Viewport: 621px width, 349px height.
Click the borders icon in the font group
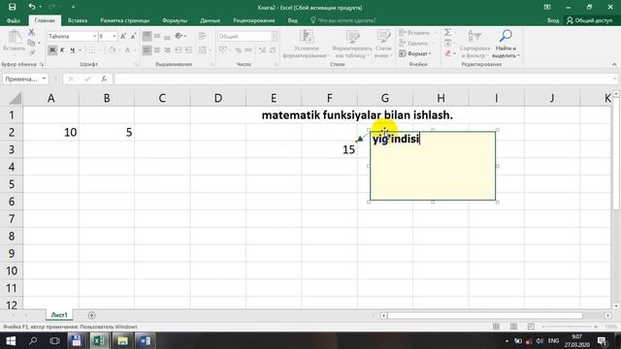click(x=92, y=50)
